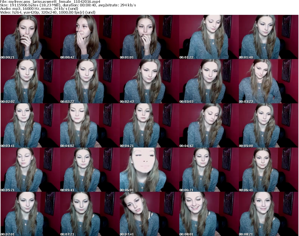Pick the frame labeled 00:05:21
299x236 pixels.
tap(30, 170)
